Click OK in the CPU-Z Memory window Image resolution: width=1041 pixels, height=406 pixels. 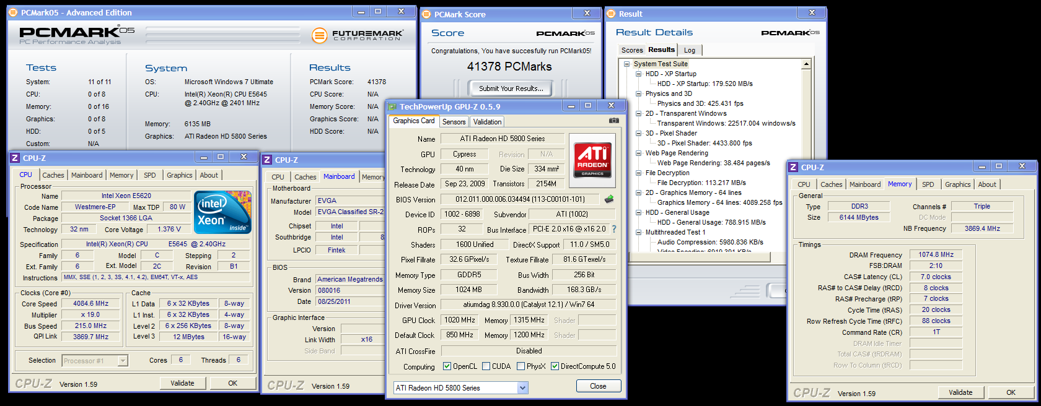(1011, 392)
